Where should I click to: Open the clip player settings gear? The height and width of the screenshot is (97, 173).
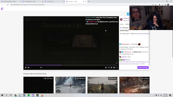[x=106, y=68]
